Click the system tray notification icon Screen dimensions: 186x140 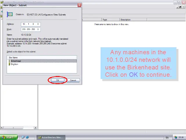(176, 137)
